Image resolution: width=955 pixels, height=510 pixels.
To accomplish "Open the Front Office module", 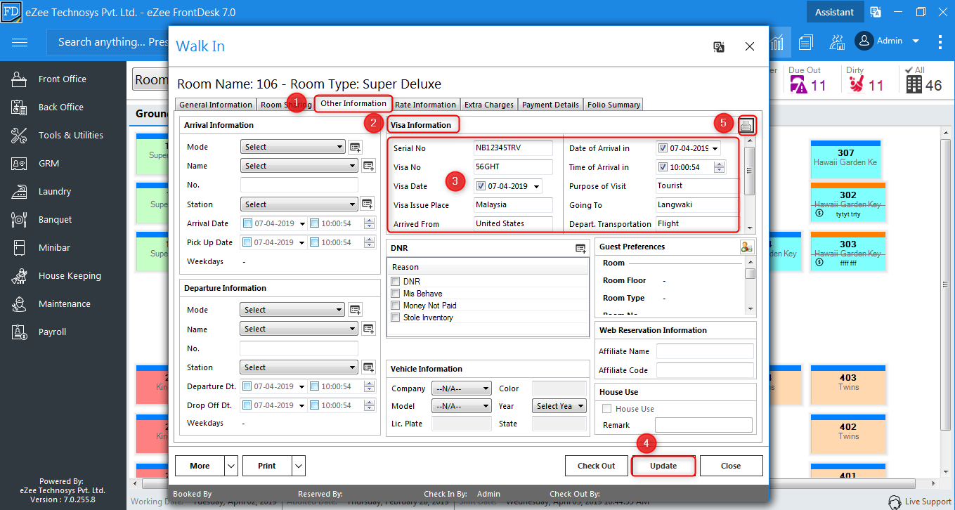I will [x=63, y=79].
